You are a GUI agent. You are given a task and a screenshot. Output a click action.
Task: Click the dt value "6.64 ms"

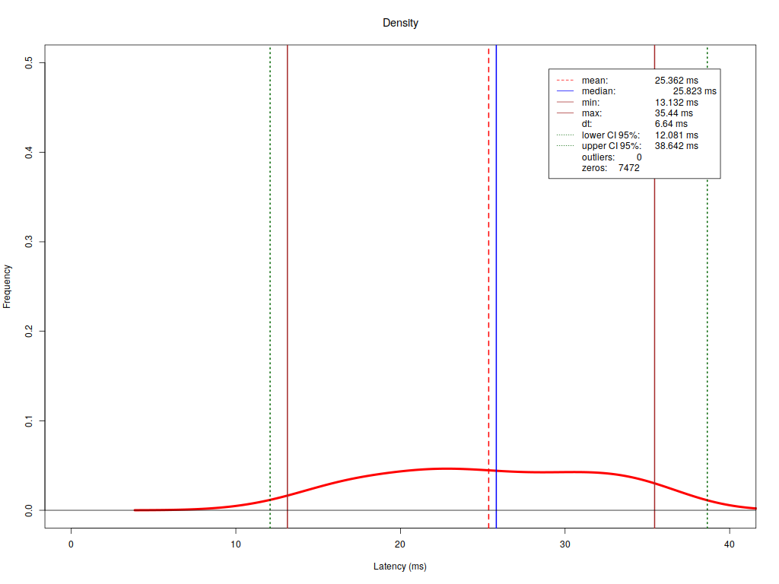pyautogui.click(x=671, y=124)
